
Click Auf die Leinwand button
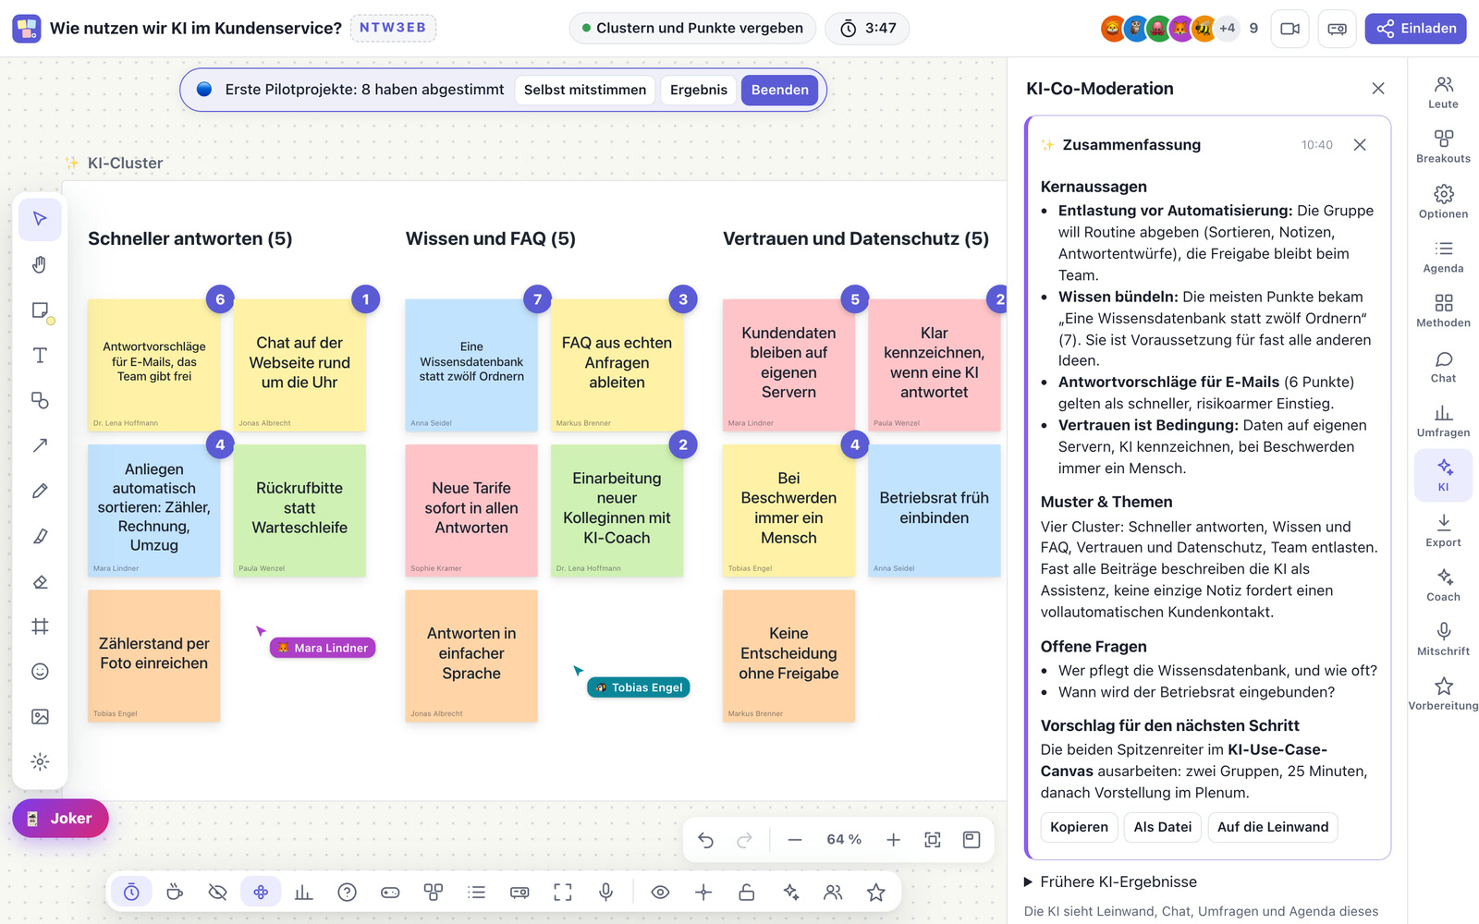[x=1273, y=827]
